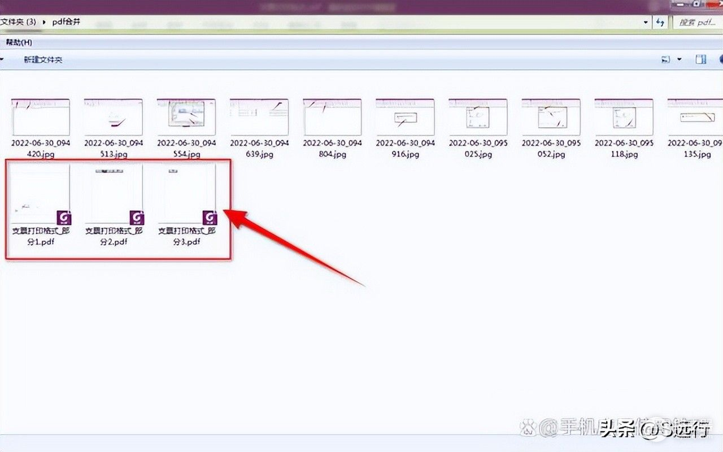Open the 帮助(H) menu
Image resolution: width=723 pixels, height=452 pixels.
click(x=19, y=42)
